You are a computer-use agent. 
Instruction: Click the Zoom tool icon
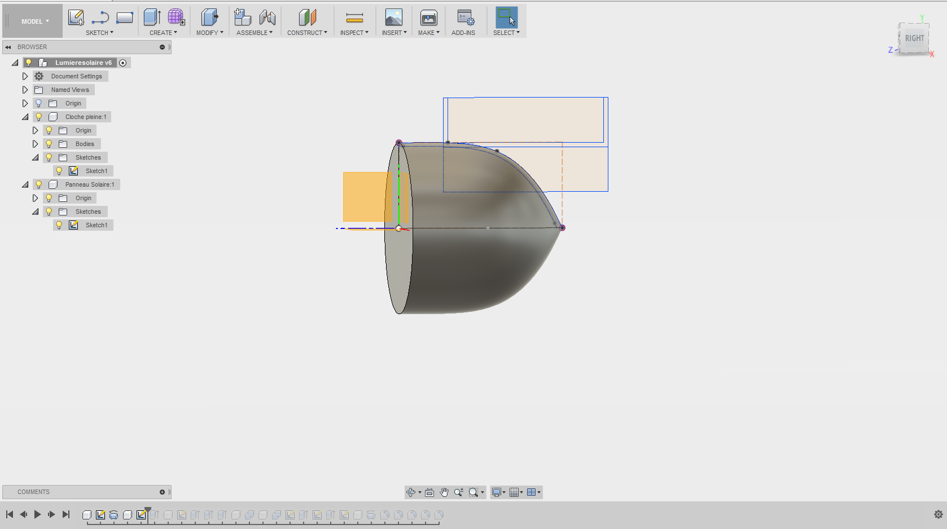tap(458, 492)
